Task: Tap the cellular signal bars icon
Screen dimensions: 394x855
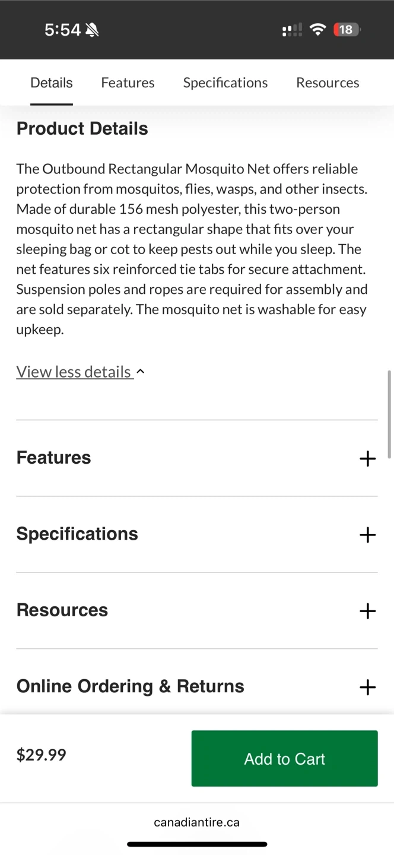Action: point(292,30)
